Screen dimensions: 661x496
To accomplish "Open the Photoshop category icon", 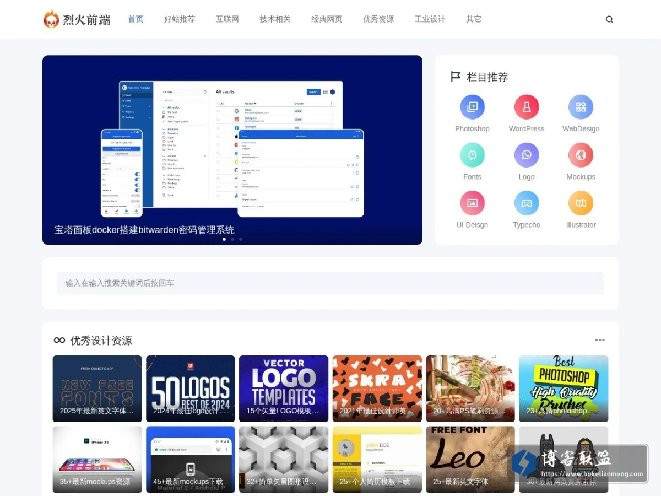I will click(x=472, y=107).
